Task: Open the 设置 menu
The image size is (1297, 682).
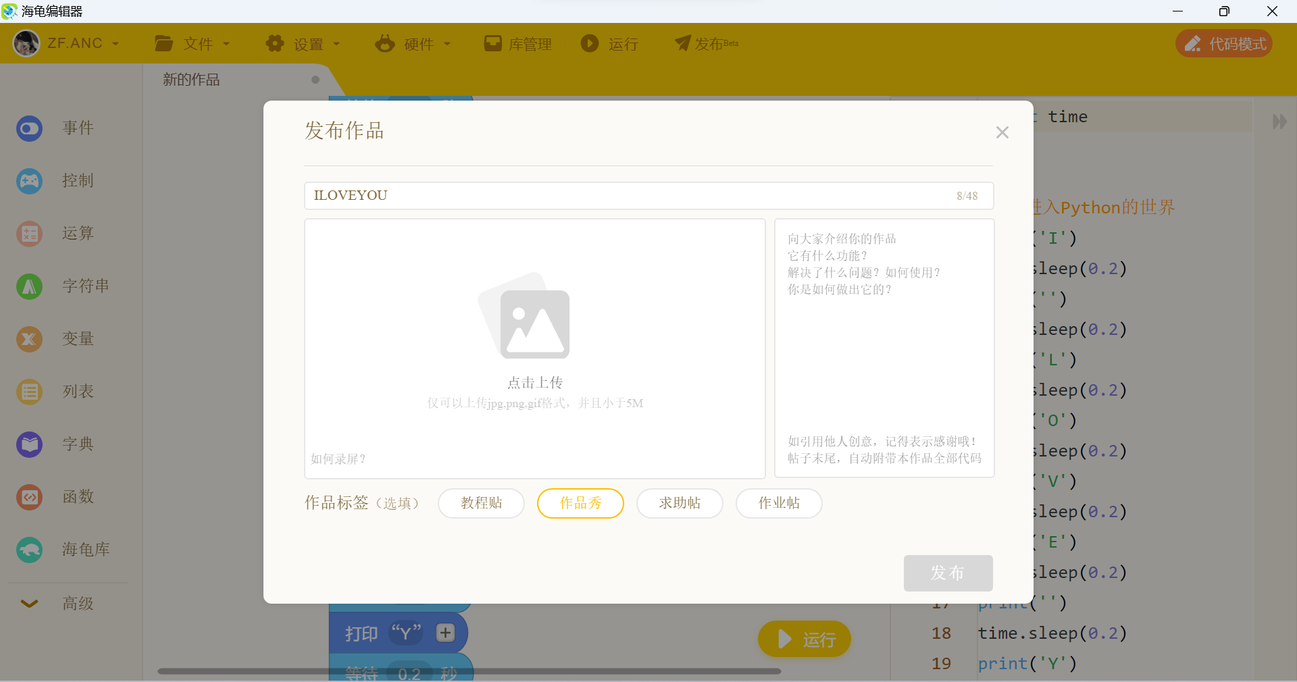Action: click(303, 44)
